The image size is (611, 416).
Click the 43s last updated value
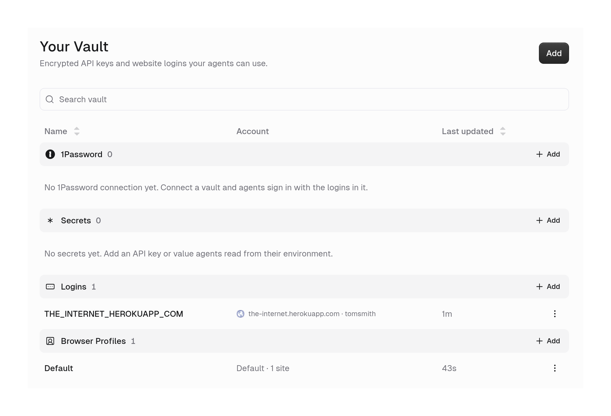(x=449, y=368)
